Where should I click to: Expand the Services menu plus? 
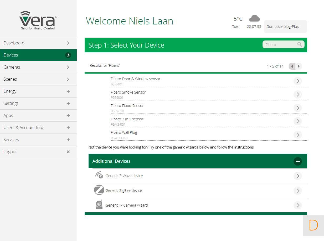click(68, 140)
